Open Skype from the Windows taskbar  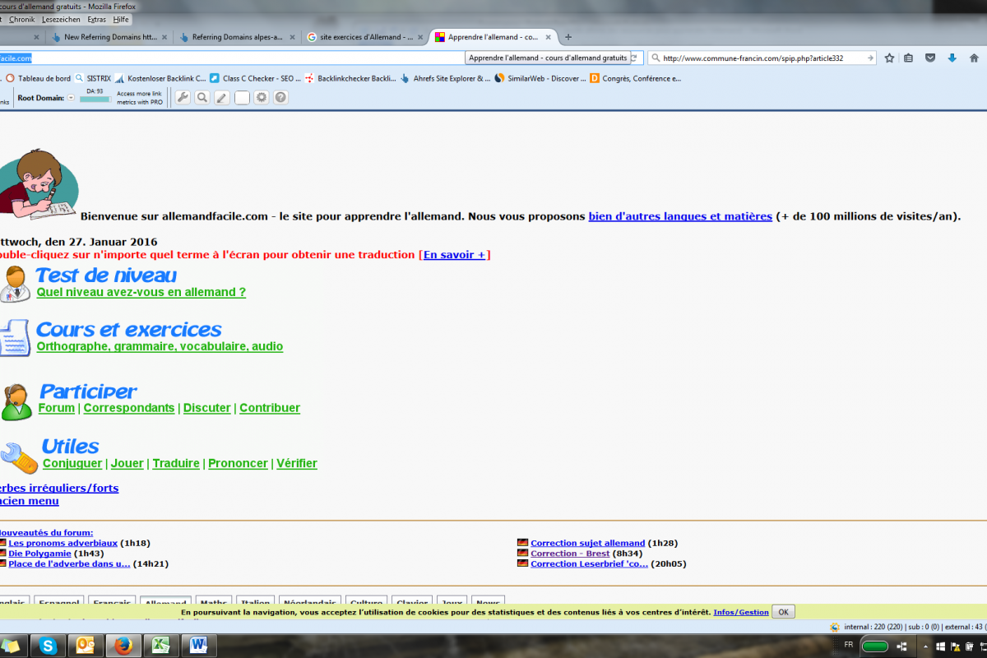(x=48, y=646)
